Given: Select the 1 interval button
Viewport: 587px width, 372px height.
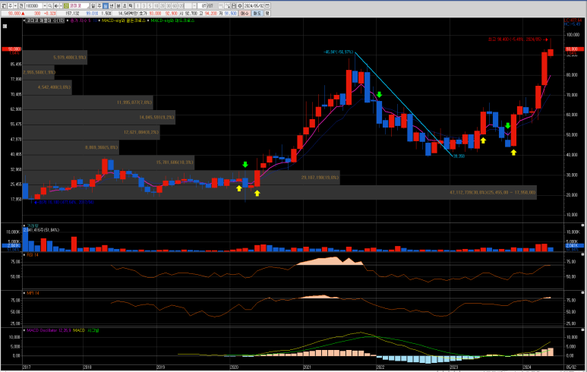Looking at the screenshot, I should point(137,6).
